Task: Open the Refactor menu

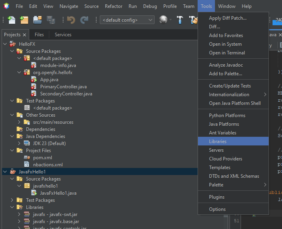Action: coord(114,6)
